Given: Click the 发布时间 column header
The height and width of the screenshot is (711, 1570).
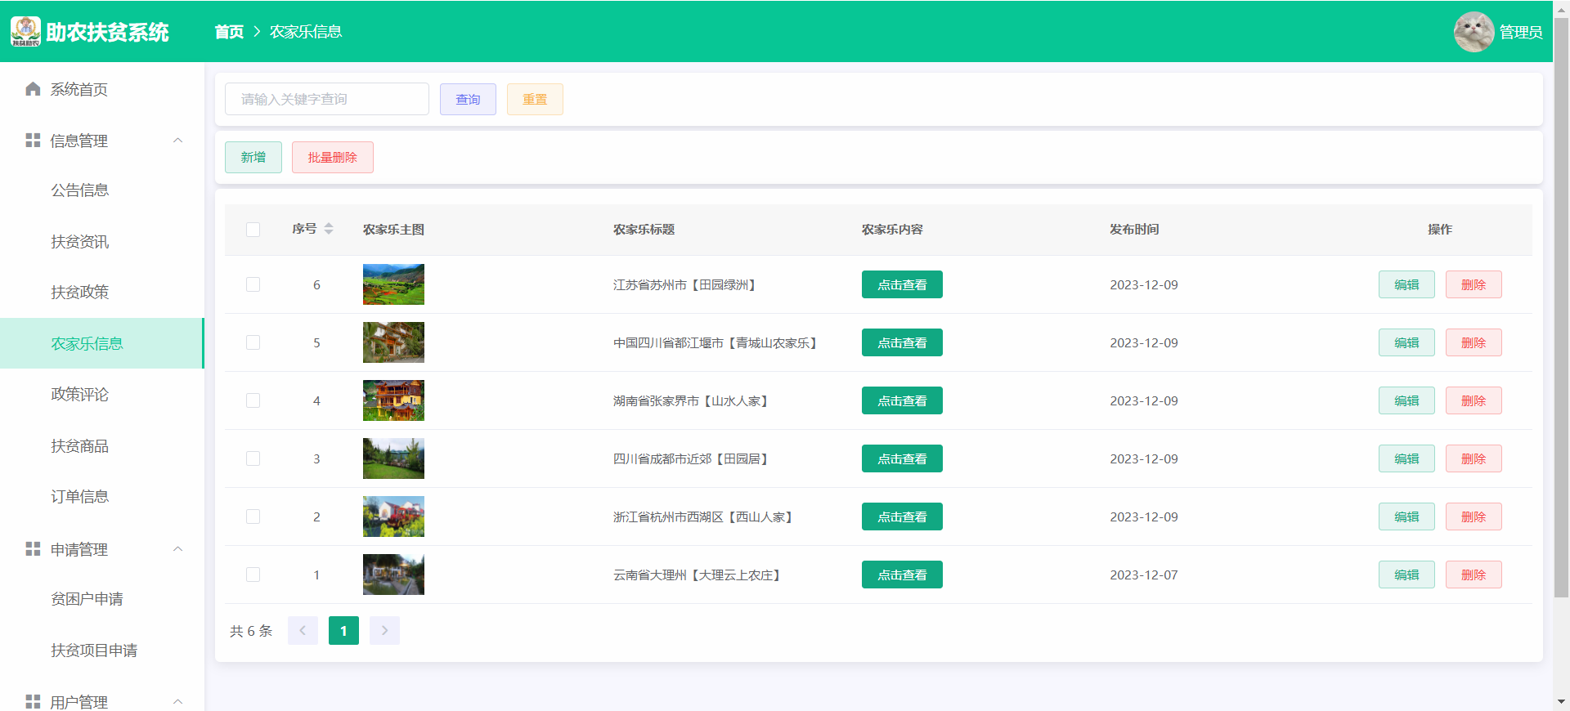Looking at the screenshot, I should (1134, 230).
